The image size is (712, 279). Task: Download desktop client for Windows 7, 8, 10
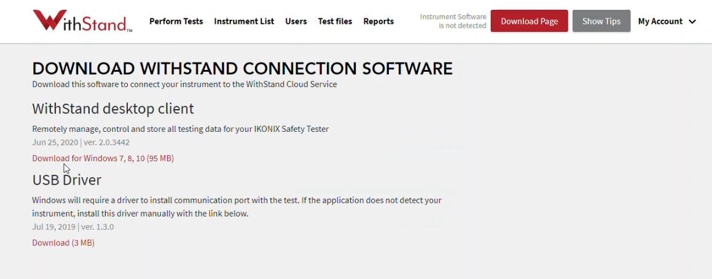[x=103, y=158]
